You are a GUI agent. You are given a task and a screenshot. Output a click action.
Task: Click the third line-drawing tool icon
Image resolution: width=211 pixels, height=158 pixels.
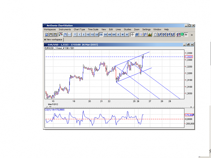[x=168, y=35]
